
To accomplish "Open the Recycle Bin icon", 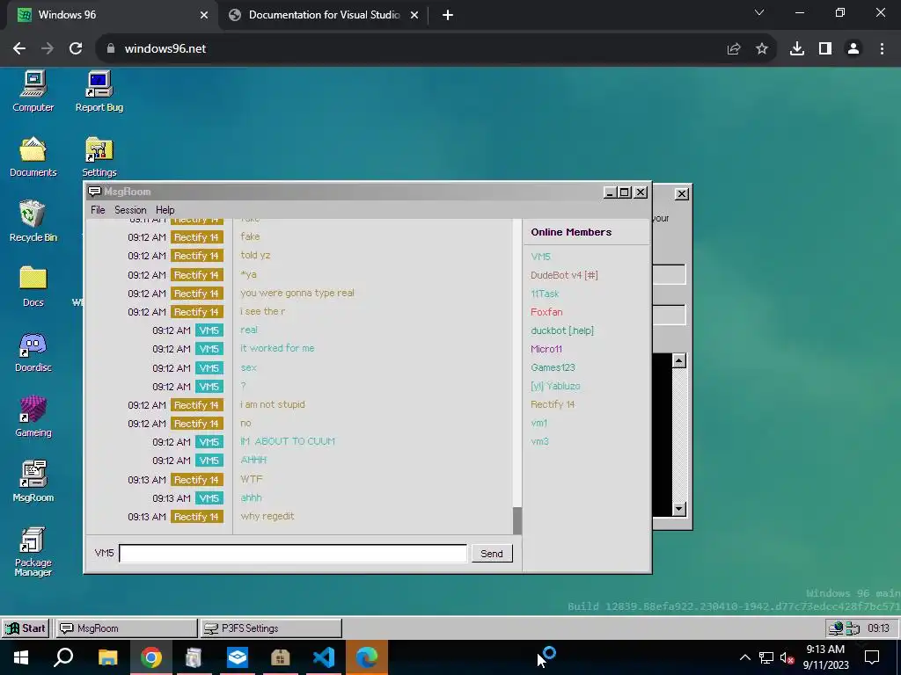I will 33,221.
